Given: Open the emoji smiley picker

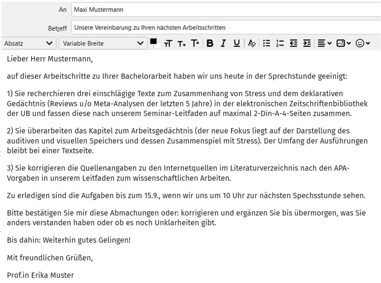Looking at the screenshot, I should (363, 43).
